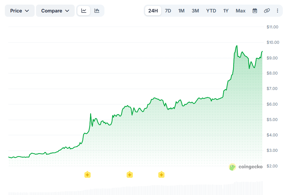283x195 pixels.
Task: Switch to candlestick chart view
Action: (x=97, y=11)
